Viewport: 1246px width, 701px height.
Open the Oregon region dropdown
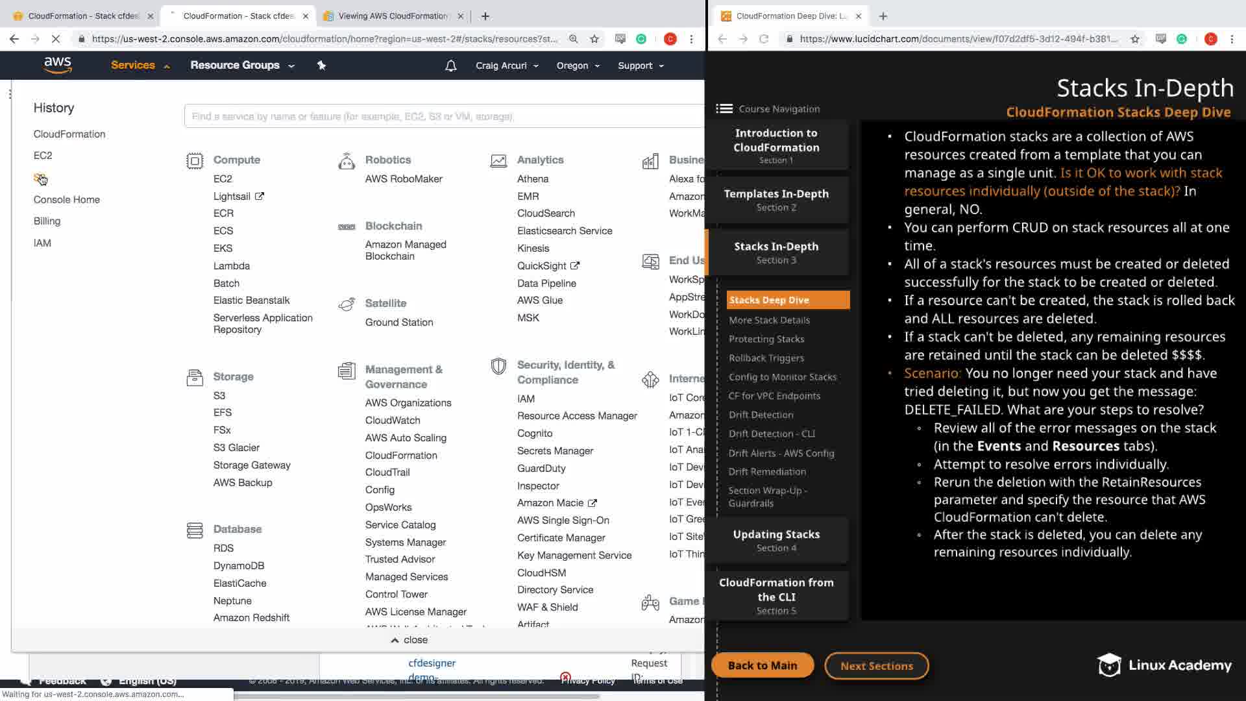[578, 66]
